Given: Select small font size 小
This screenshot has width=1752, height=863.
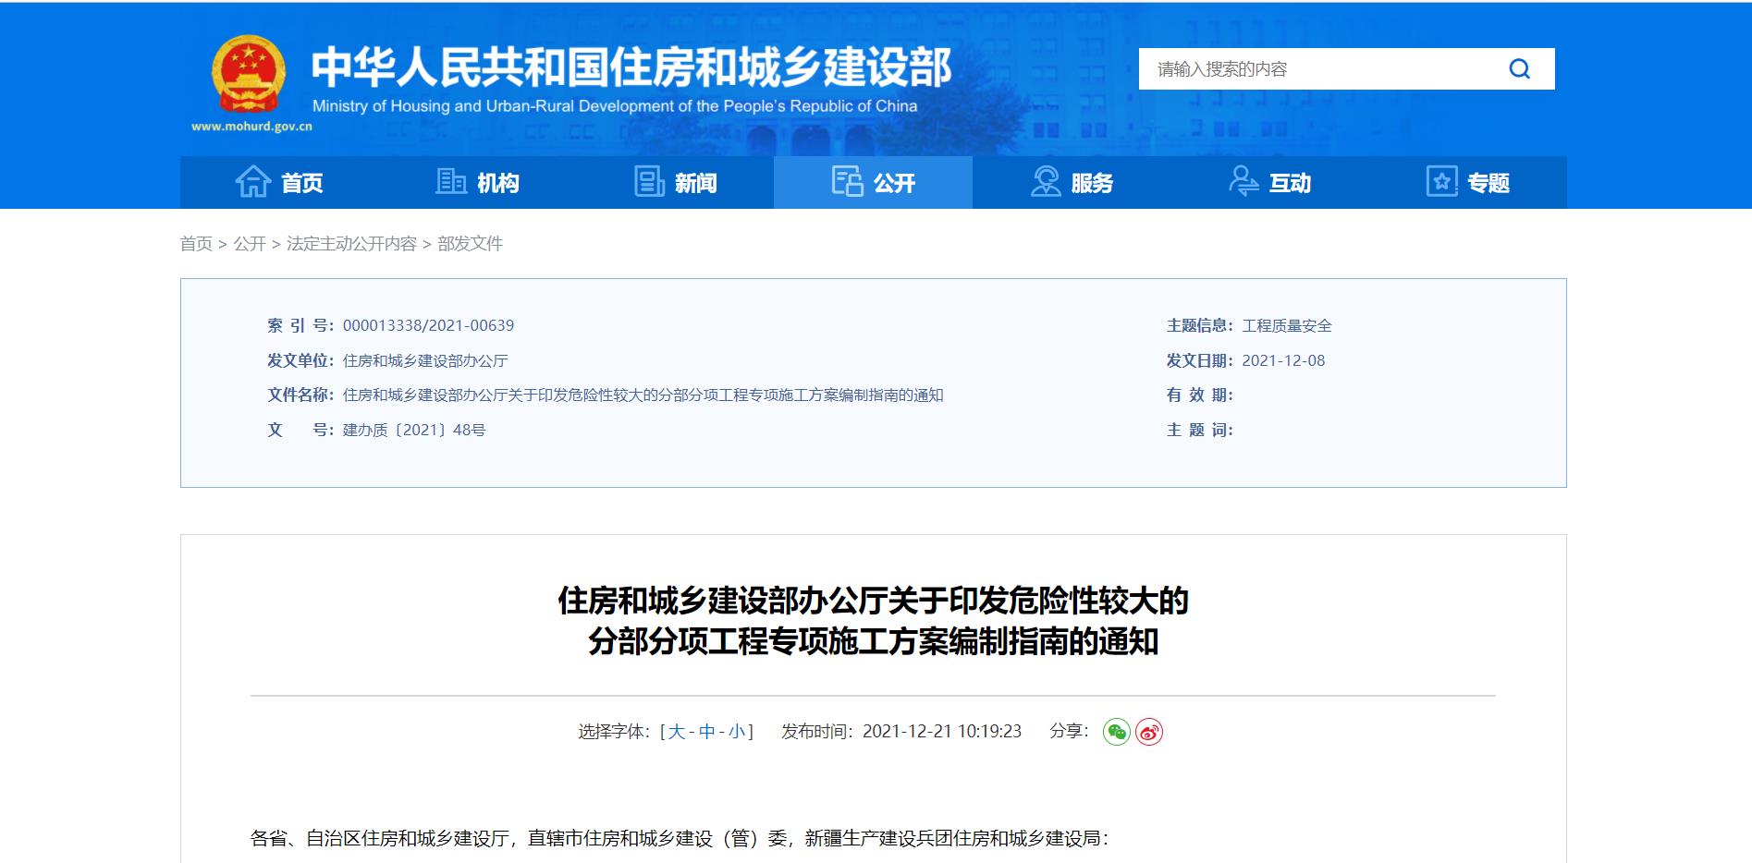Looking at the screenshot, I should [x=737, y=732].
